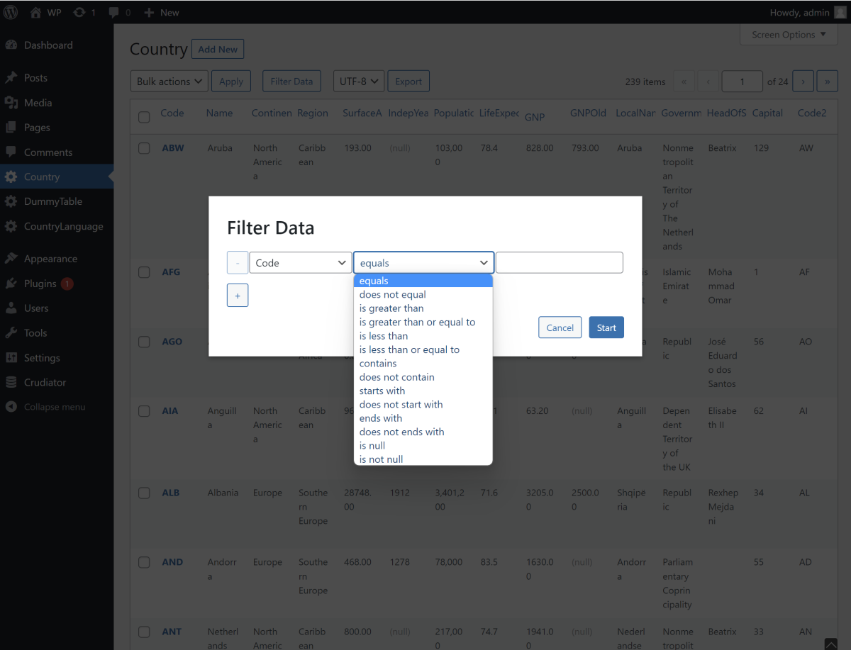Click the New content plus icon
The height and width of the screenshot is (650, 851).
(x=149, y=13)
